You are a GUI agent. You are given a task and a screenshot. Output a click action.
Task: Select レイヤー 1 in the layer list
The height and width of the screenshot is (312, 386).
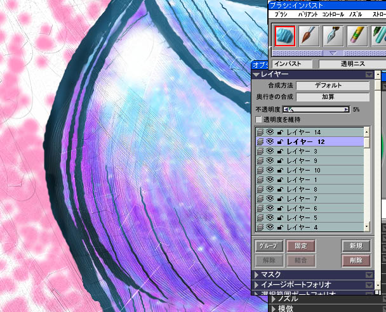310,180
